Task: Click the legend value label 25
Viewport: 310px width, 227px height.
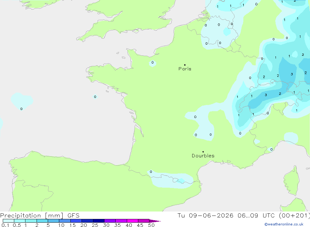Action: pos(95,225)
